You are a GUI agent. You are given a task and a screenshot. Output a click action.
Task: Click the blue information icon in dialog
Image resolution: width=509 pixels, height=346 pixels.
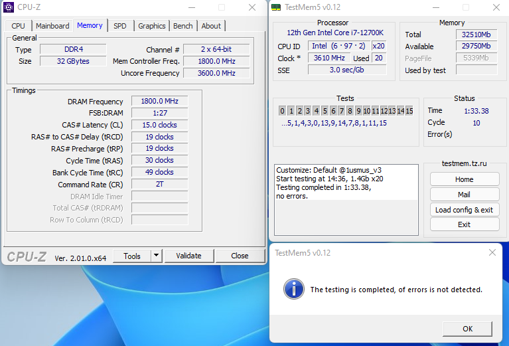click(294, 289)
